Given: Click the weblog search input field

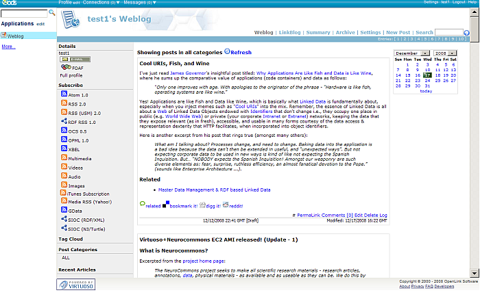Looking at the screenshot, I should [x=448, y=32].
